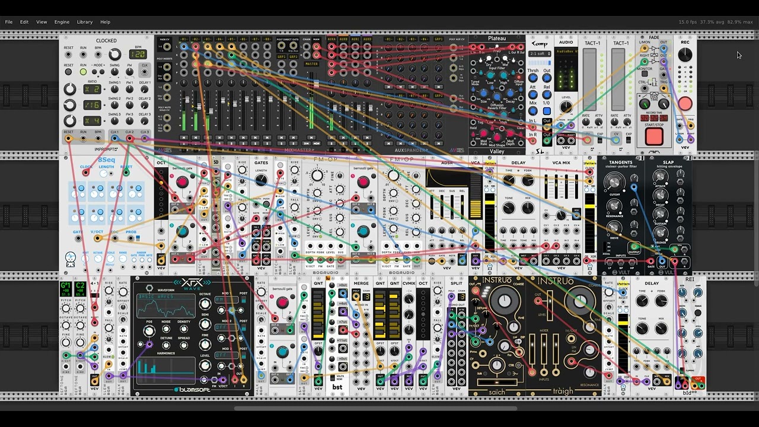The height and width of the screenshot is (427, 759).
Task: Click Clocked RESET push button
Action: point(68,72)
